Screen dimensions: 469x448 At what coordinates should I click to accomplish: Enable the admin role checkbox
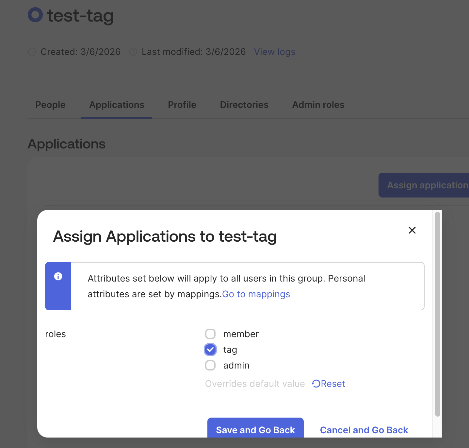click(x=210, y=365)
